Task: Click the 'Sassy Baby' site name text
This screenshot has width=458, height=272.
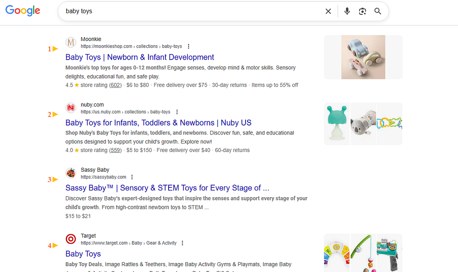Action: click(x=95, y=170)
